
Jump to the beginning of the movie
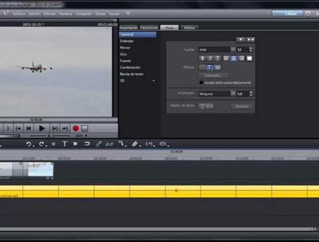tap(29, 129)
